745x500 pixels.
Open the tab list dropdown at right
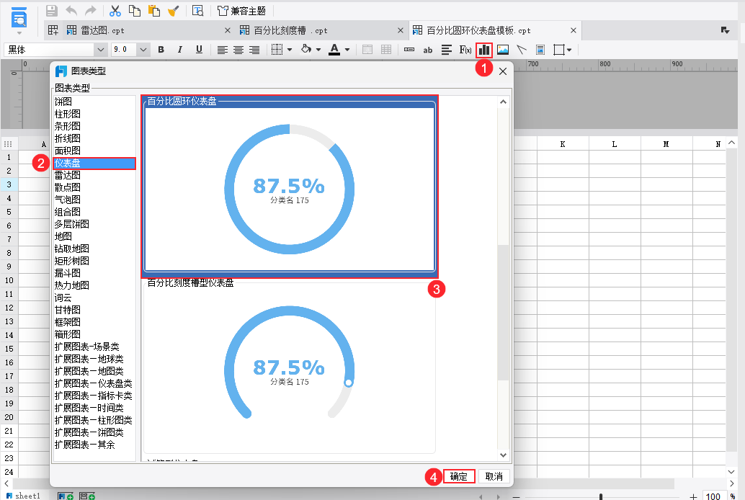pyautogui.click(x=725, y=30)
